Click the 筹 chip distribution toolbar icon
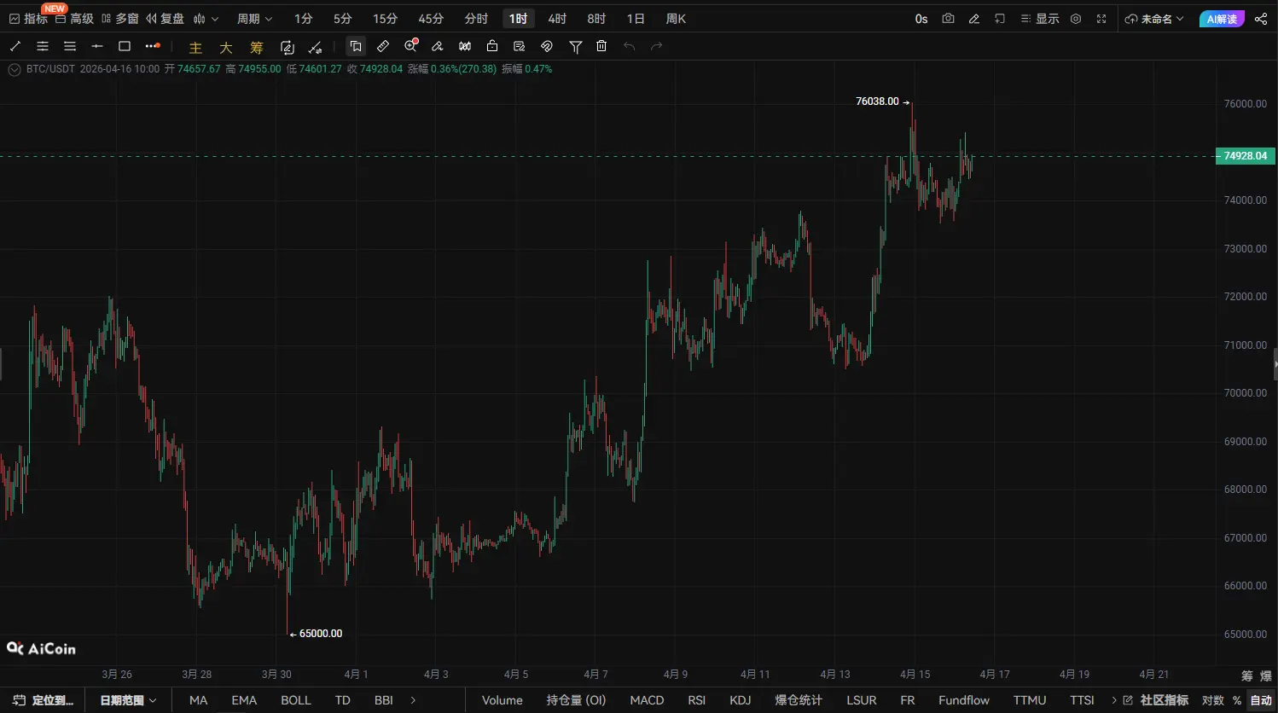Viewport: 1278px width, 713px height. 257,48
